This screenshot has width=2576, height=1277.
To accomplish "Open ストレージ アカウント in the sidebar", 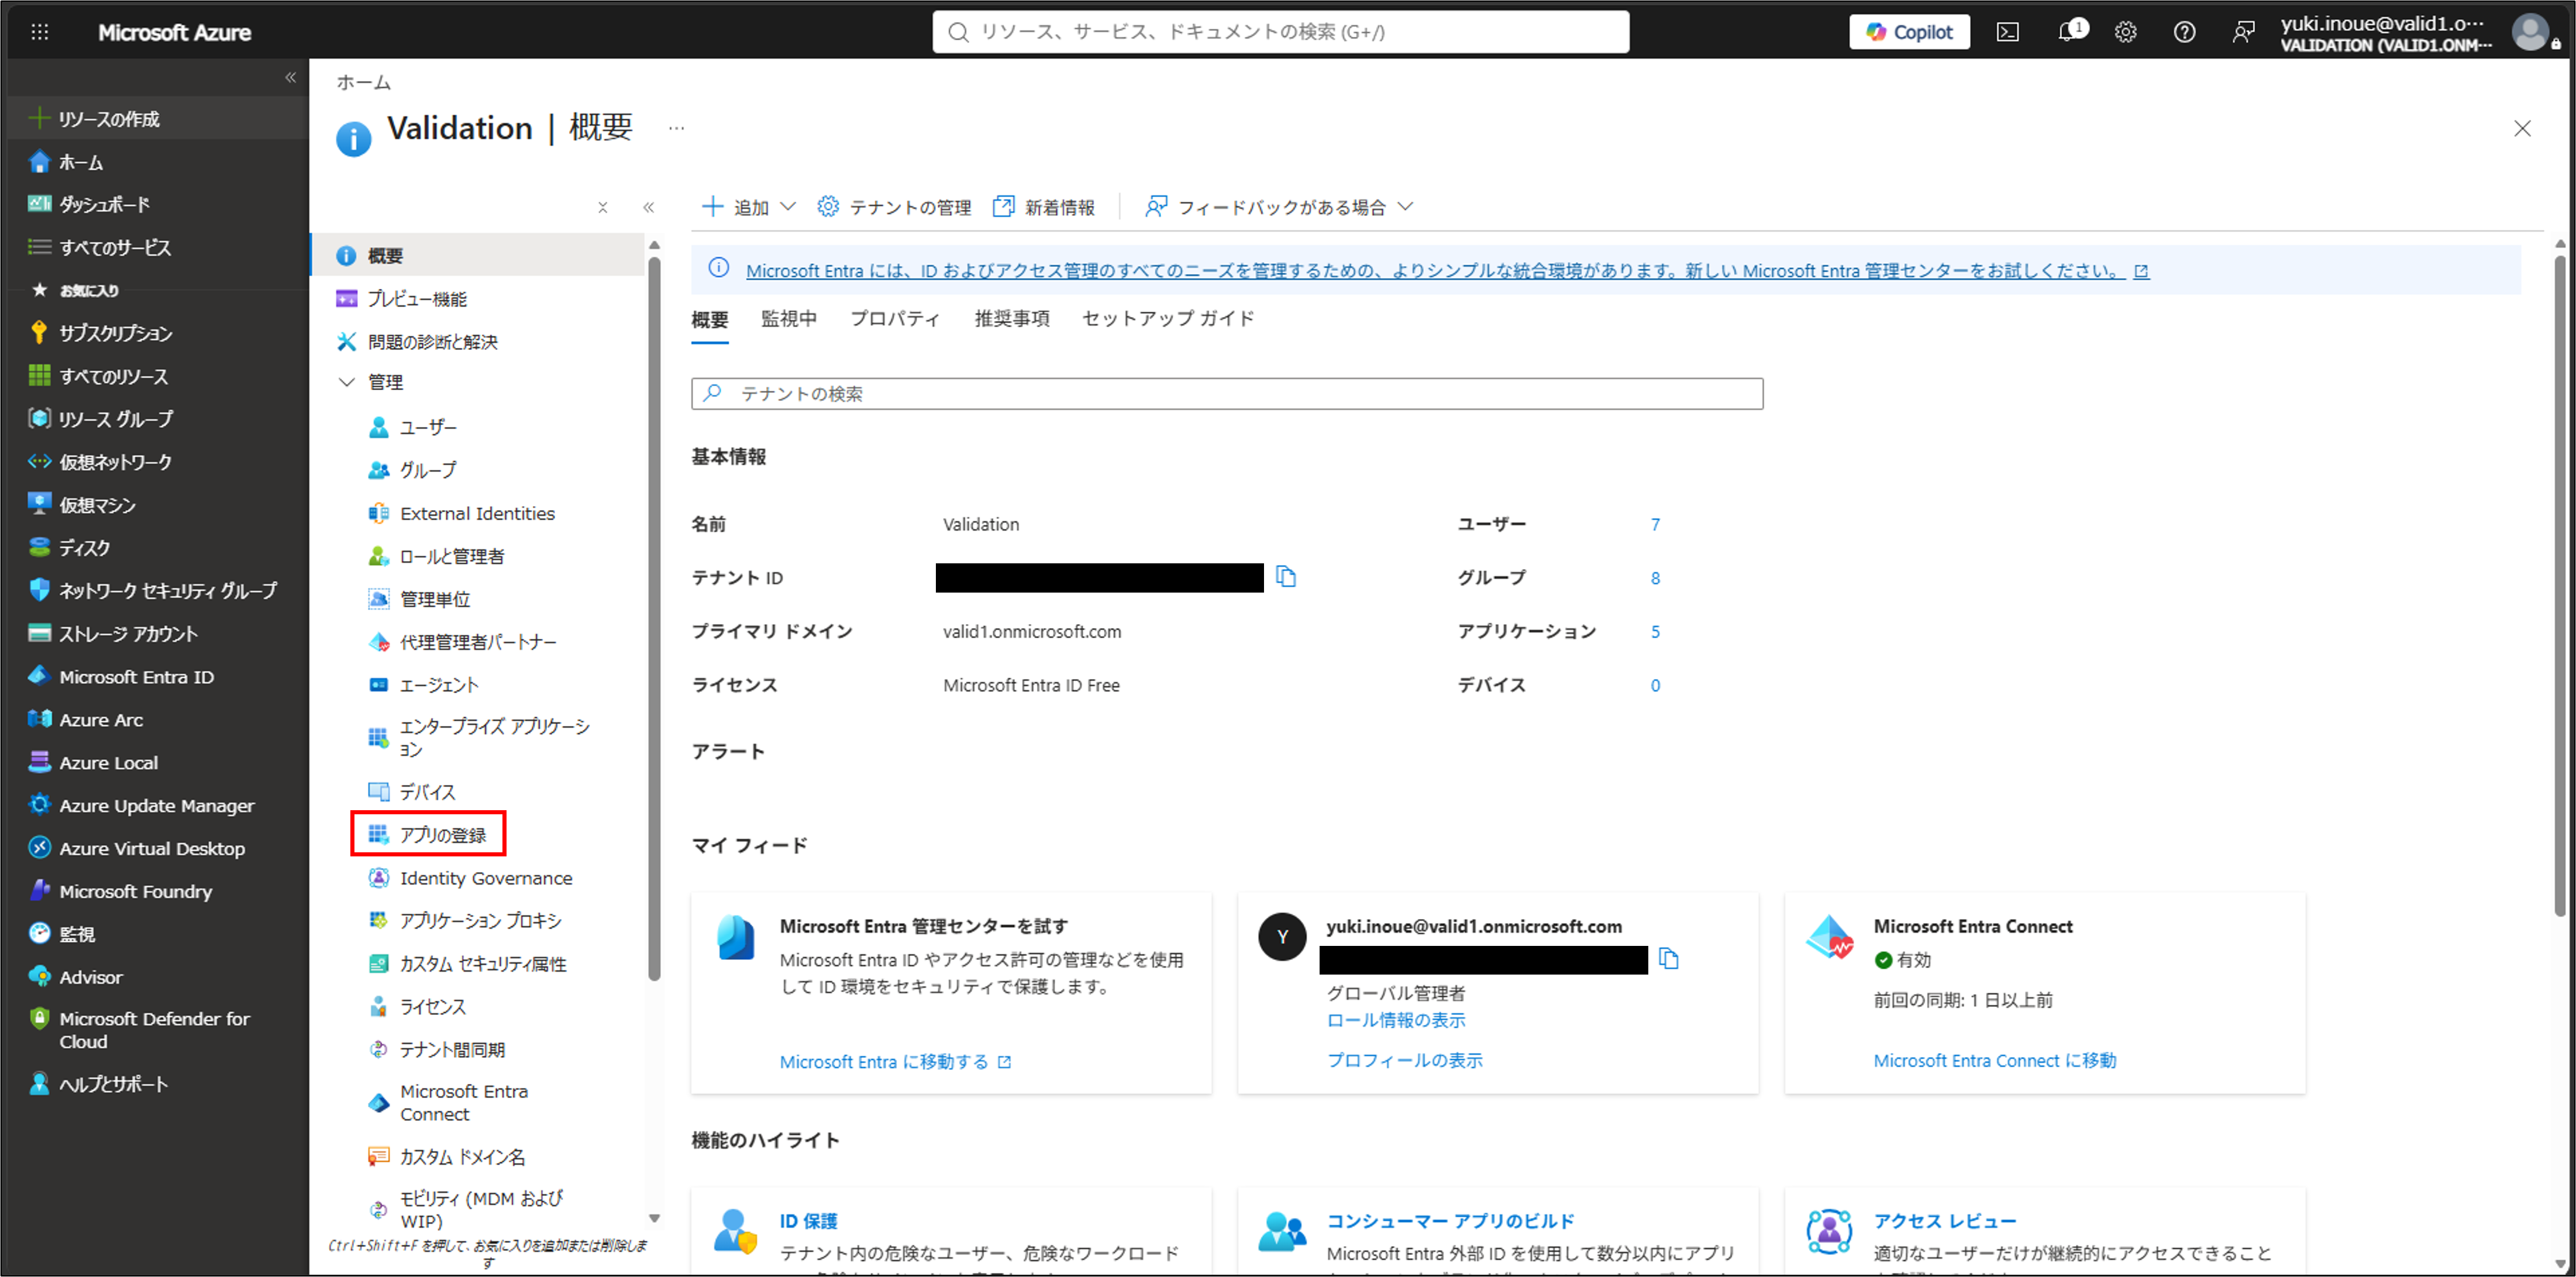I will (x=113, y=634).
